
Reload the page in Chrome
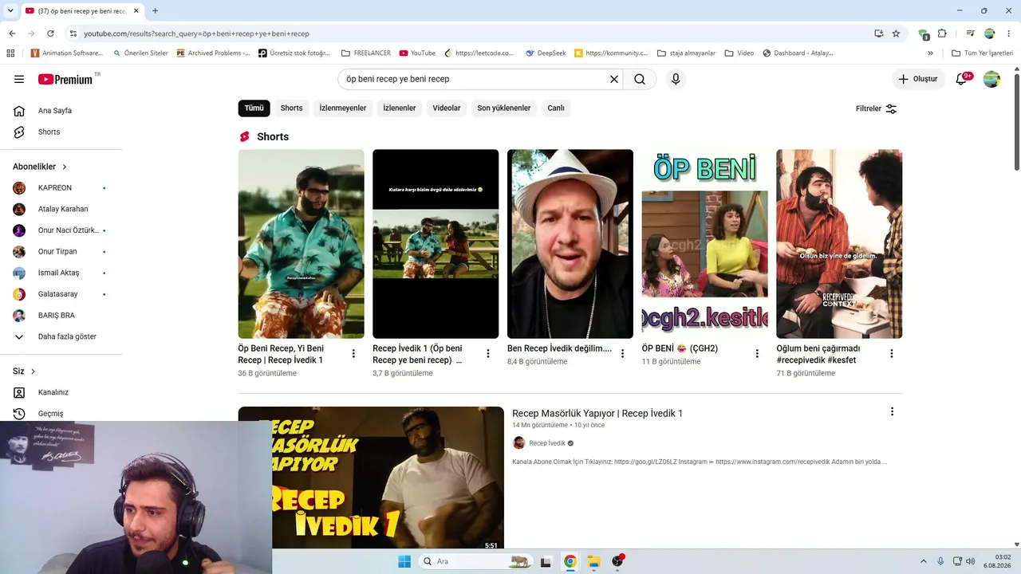pyautogui.click(x=50, y=33)
